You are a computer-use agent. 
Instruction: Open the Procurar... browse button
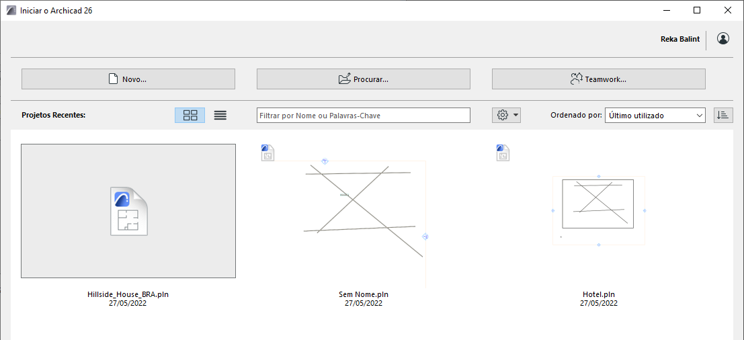click(364, 79)
